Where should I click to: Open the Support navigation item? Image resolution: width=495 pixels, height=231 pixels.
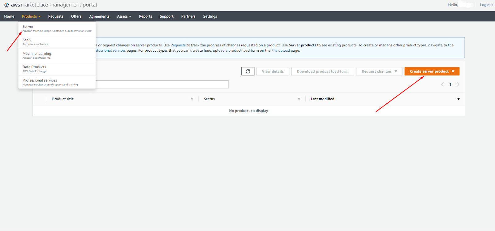pos(166,16)
